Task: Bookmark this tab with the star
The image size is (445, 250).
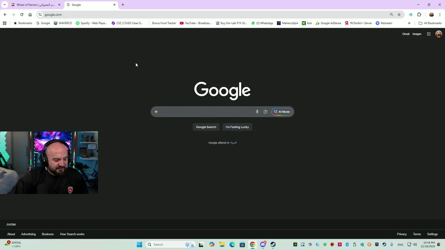Action: 399,15
